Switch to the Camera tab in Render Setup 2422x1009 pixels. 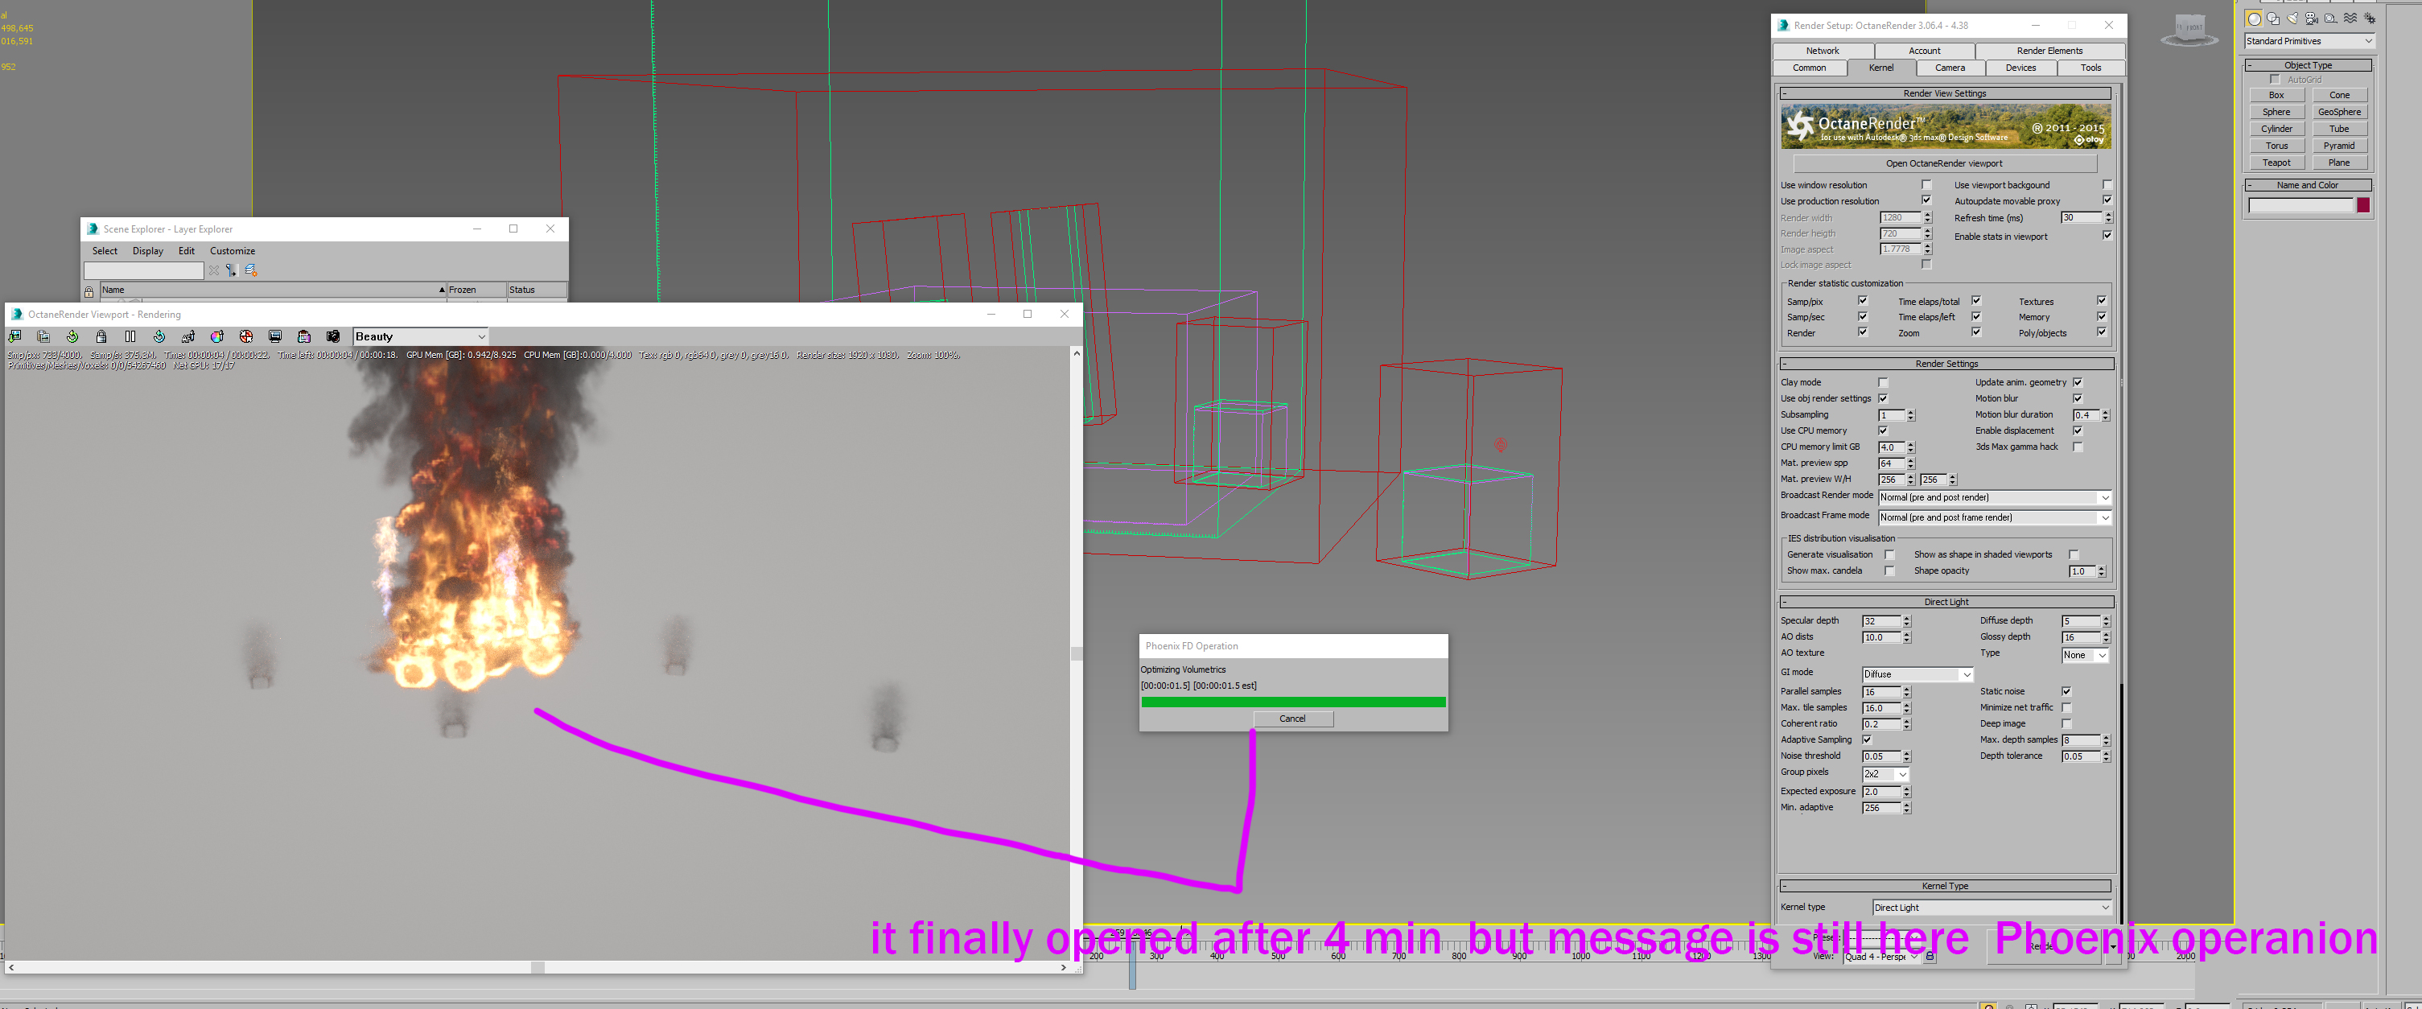pyautogui.click(x=1949, y=68)
